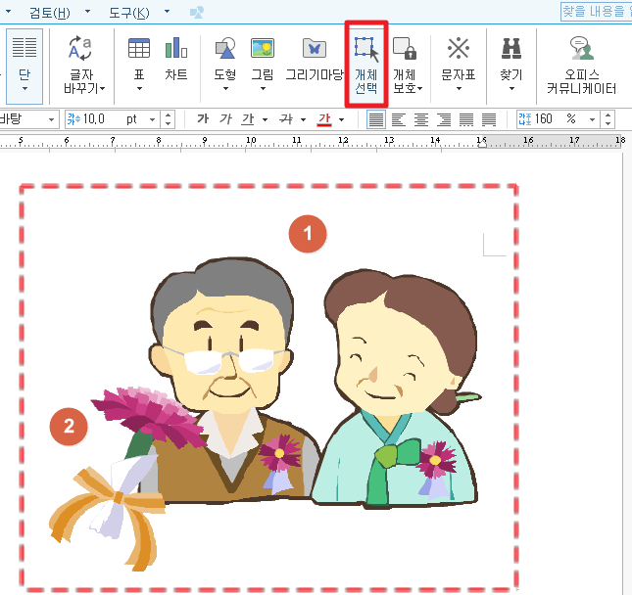Open 문자표 character map
Screen dimensions: 632x595
459,57
